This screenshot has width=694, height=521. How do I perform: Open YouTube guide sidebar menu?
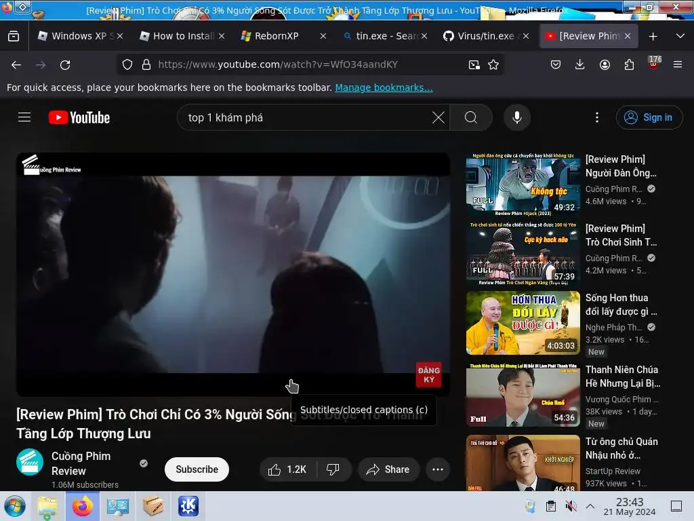click(x=24, y=117)
